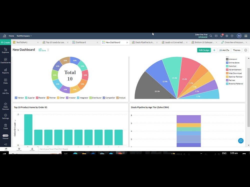Open dashboard settings gear beside Themes
The width and height of the screenshot is (250, 187).
(x=245, y=50)
